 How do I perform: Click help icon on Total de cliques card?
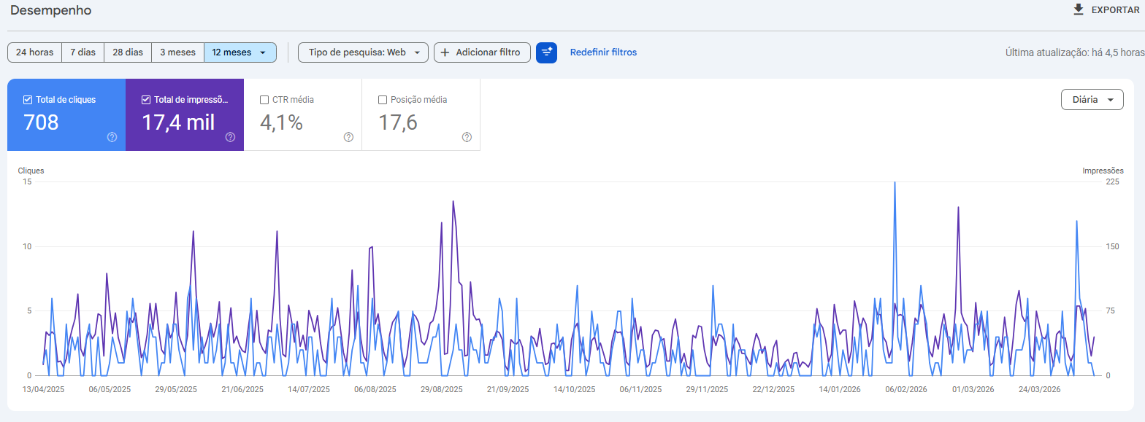(x=112, y=137)
